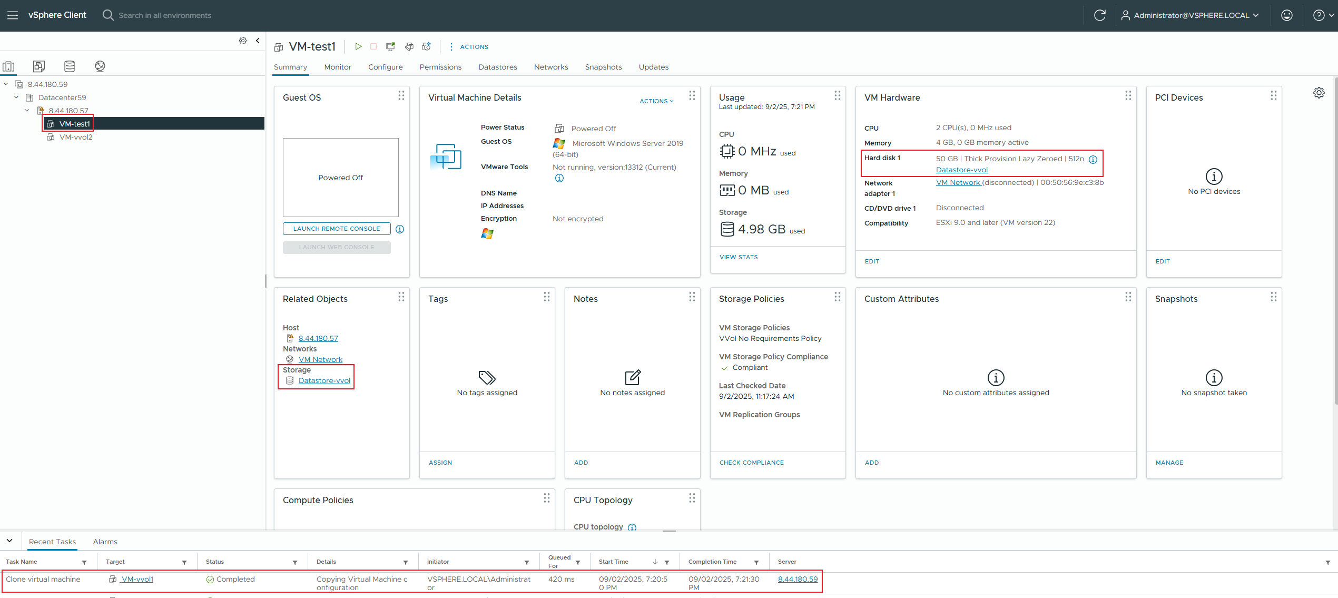
Task: Open the help question mark menu
Action: (1323, 15)
